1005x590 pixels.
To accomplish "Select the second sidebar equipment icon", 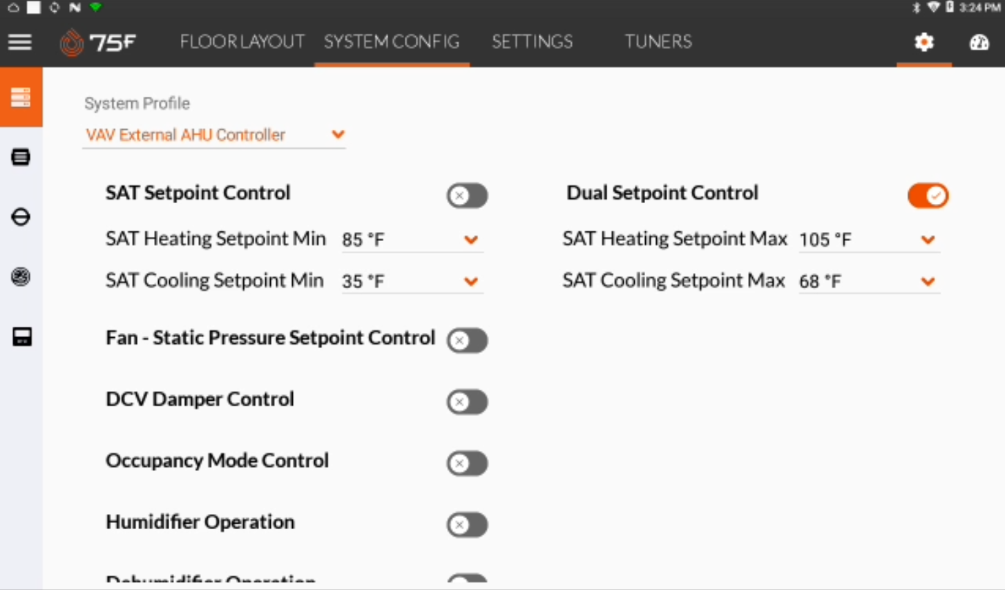I will pos(21,157).
